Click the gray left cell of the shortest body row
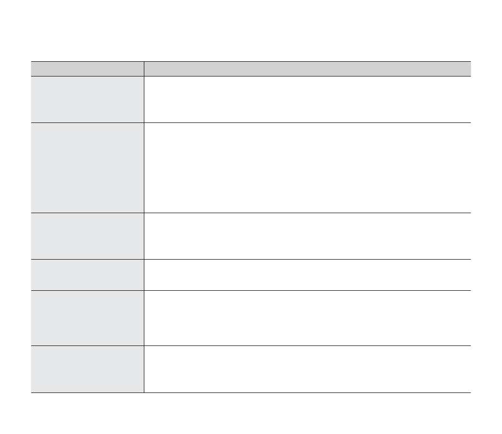 87,275
